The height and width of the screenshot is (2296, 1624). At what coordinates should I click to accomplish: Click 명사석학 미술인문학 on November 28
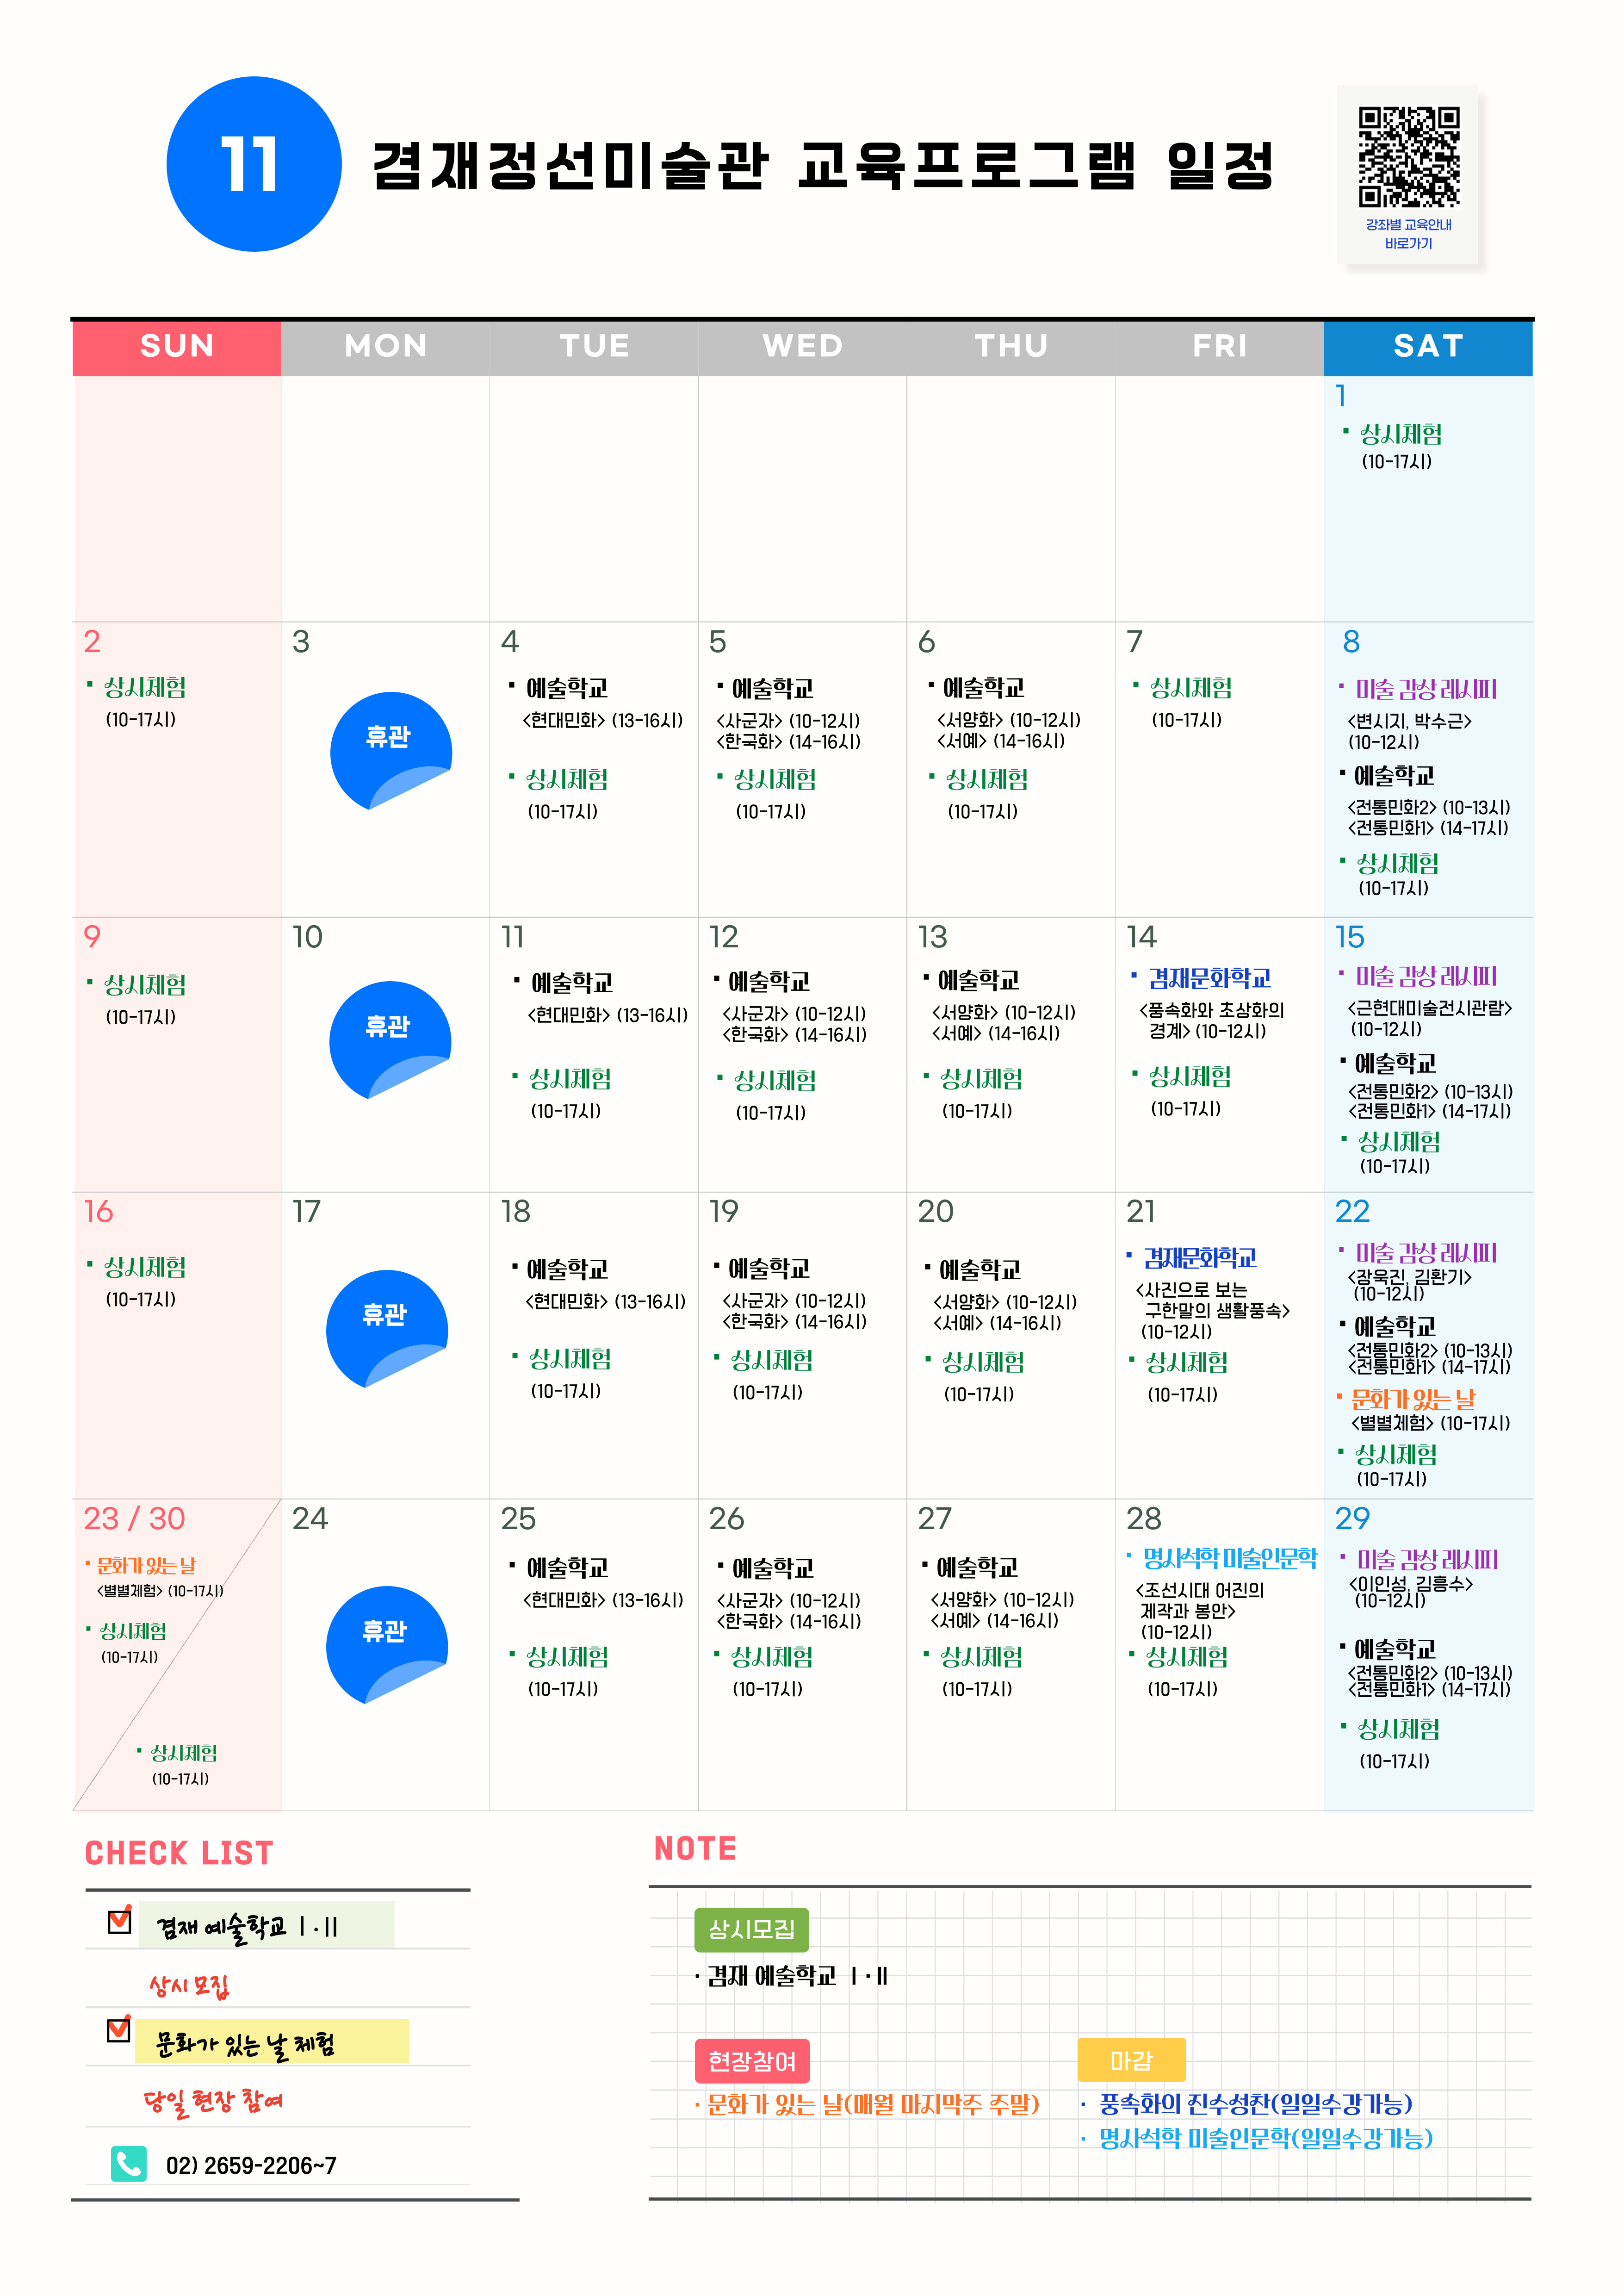coord(1230,1558)
